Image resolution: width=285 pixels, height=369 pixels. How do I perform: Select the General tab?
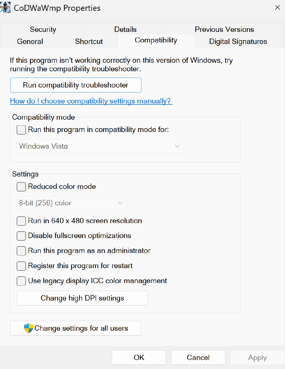[x=30, y=41]
